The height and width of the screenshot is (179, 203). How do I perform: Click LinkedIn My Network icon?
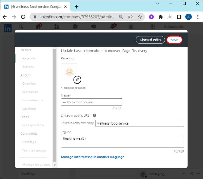[x=57, y=26]
